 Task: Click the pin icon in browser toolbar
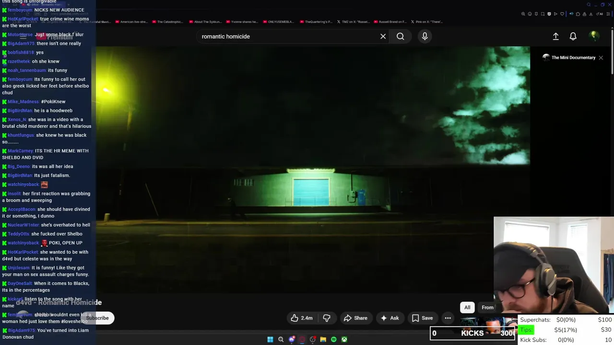coord(536,14)
